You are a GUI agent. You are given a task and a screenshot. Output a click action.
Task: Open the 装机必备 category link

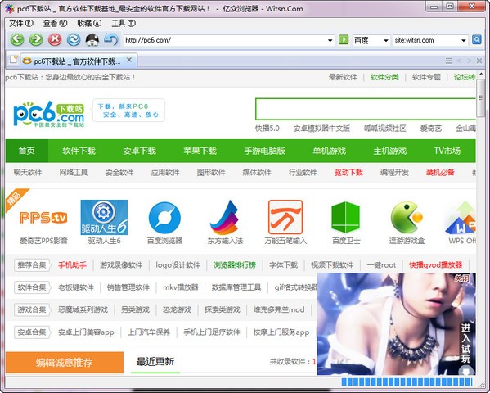(x=440, y=173)
